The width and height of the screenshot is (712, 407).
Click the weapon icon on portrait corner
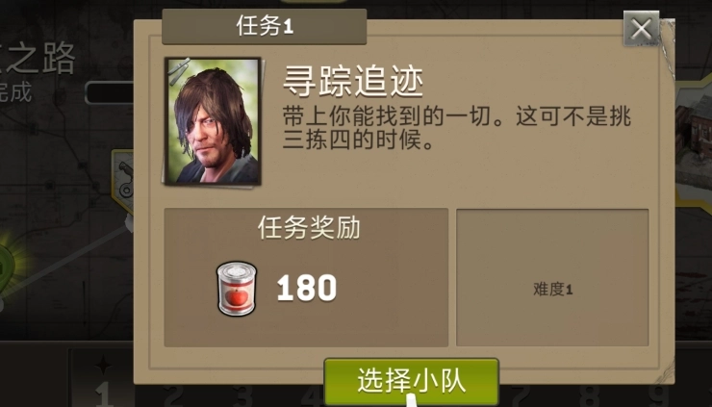click(178, 71)
